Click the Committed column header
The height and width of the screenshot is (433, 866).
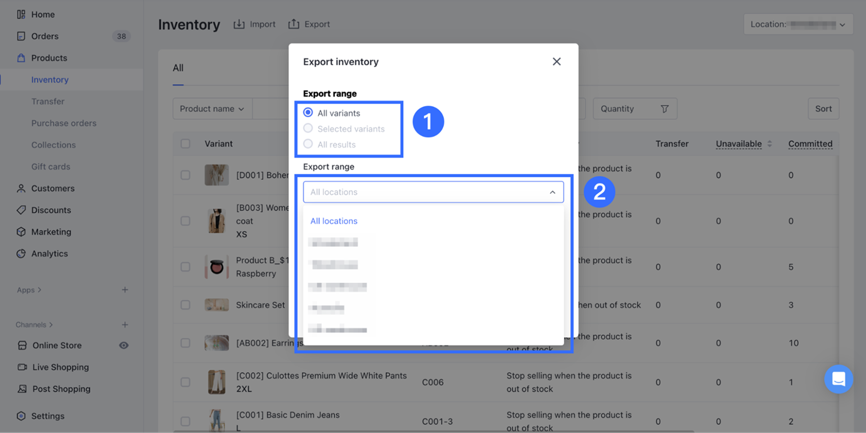(810, 144)
